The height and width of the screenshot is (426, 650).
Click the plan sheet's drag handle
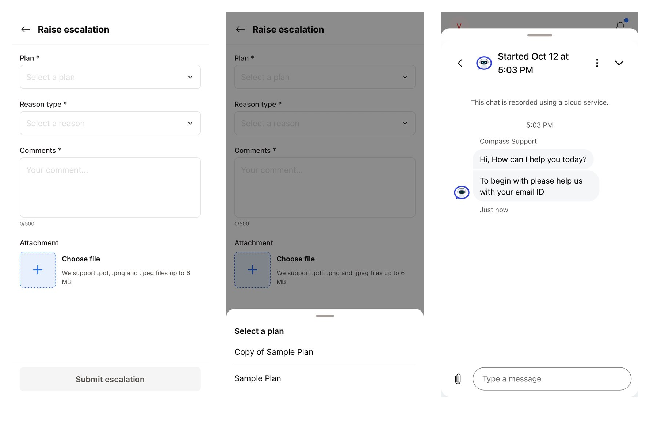(x=325, y=316)
